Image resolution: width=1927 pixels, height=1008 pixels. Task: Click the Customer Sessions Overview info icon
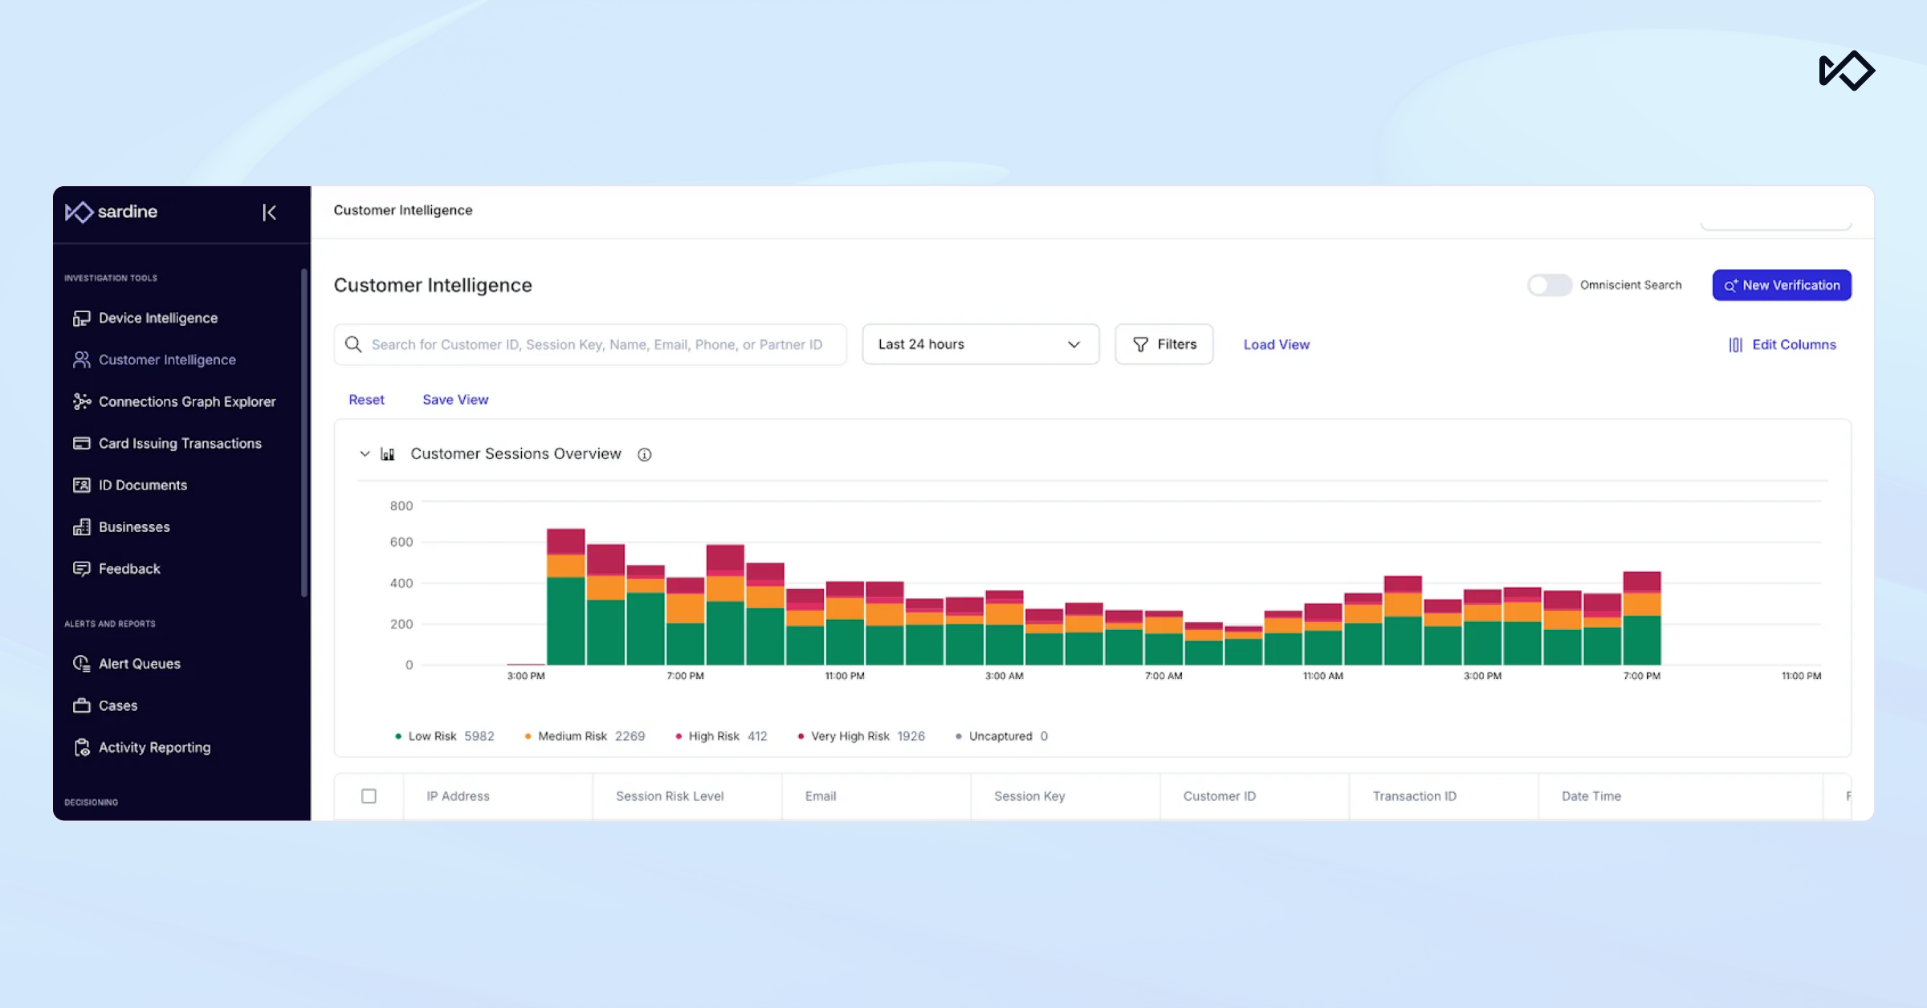[644, 454]
